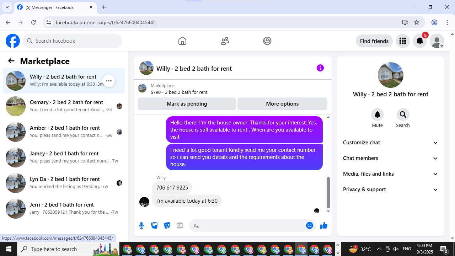Expand Media, files and links section
The width and height of the screenshot is (455, 256).
pos(391,174)
